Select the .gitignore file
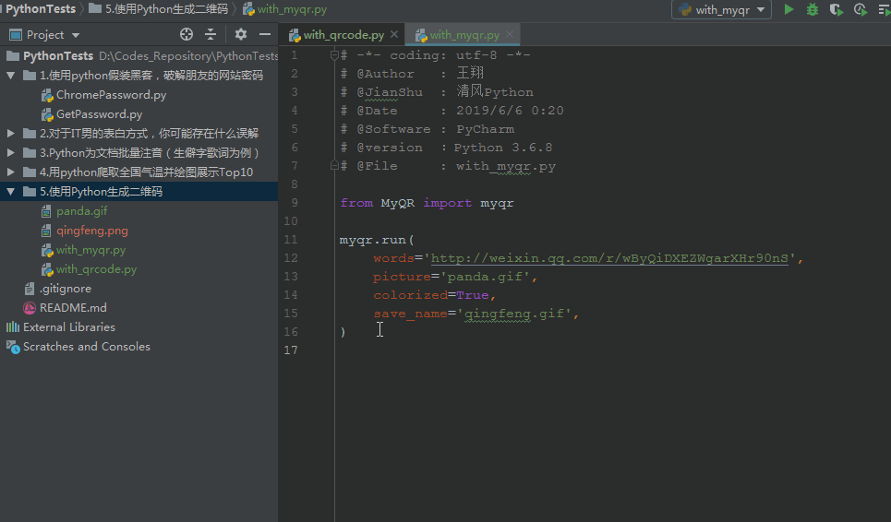Screen dimensions: 891x522 point(65,289)
